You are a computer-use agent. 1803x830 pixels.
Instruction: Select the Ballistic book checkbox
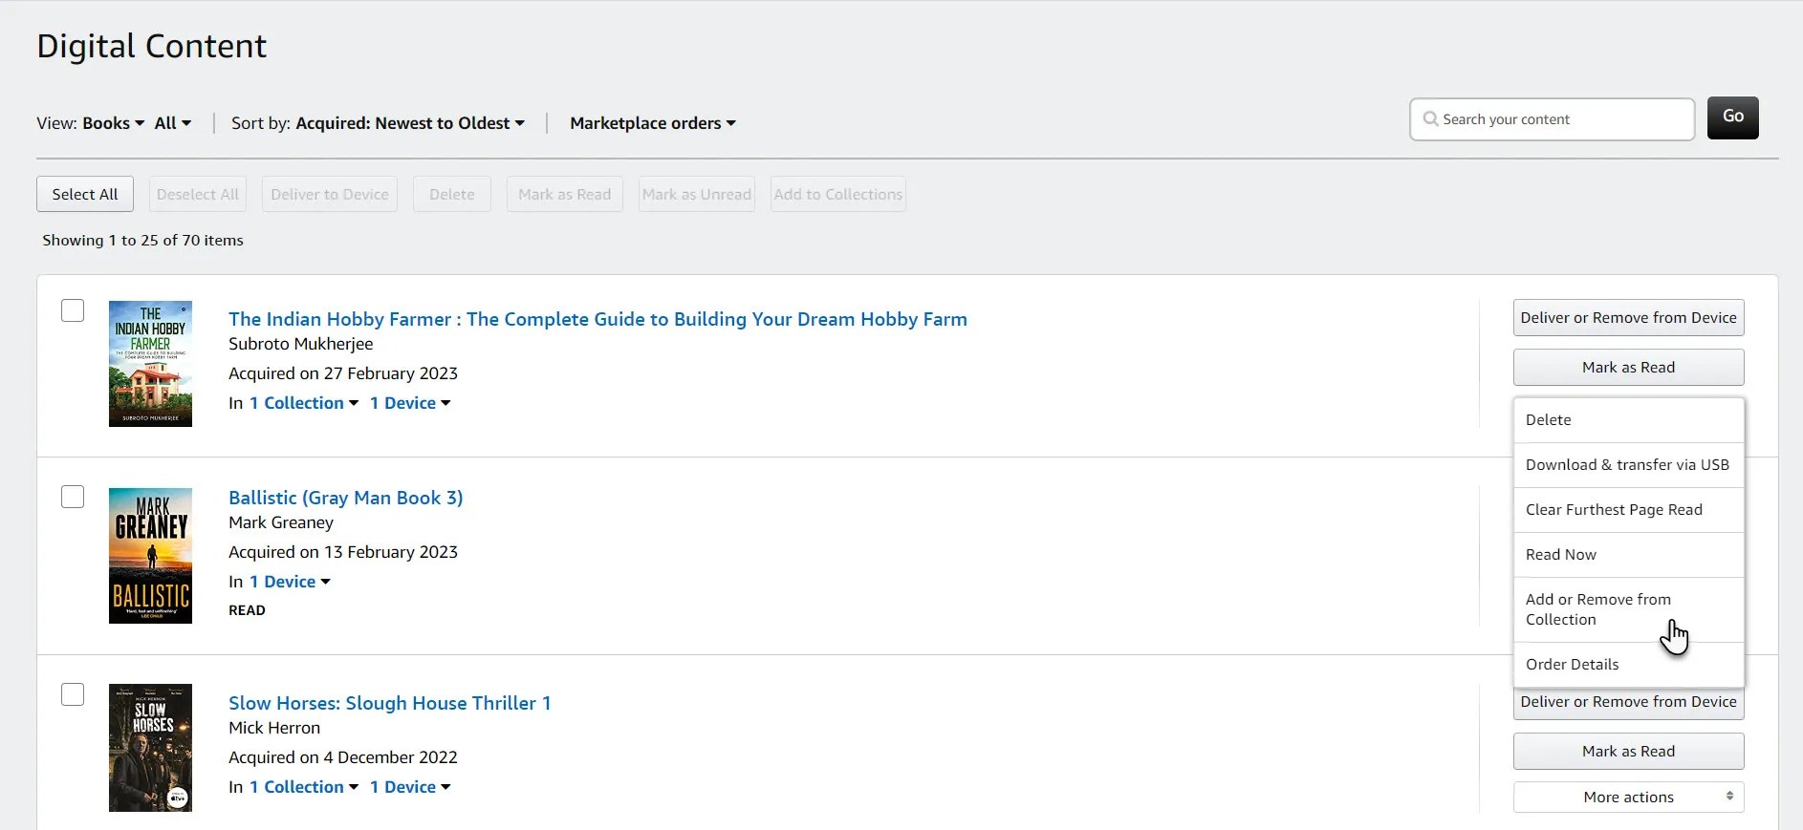(73, 497)
